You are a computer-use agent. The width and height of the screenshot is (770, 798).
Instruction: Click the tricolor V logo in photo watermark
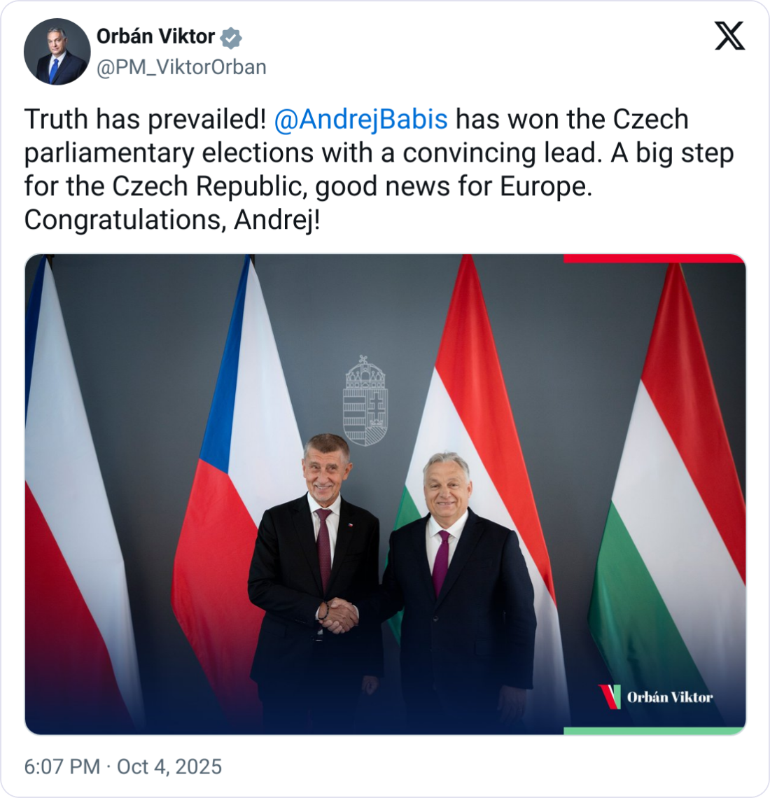pos(610,696)
